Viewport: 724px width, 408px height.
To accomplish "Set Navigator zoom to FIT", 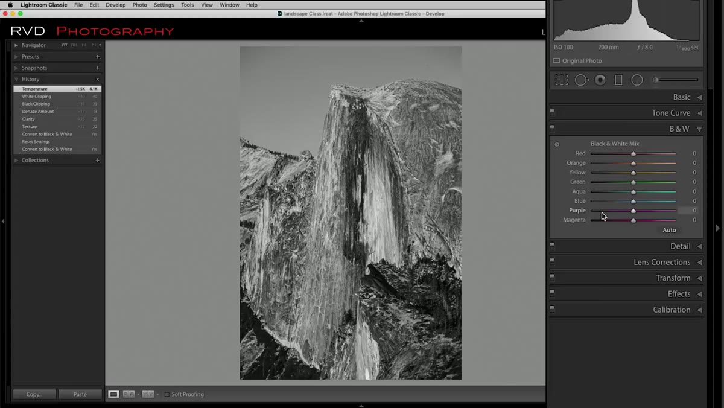I will click(x=65, y=45).
